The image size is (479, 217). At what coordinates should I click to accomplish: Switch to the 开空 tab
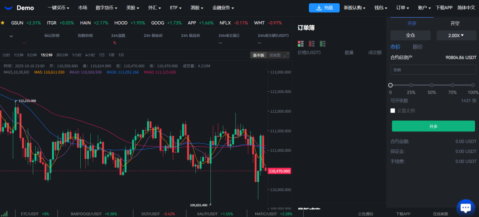coord(455,23)
